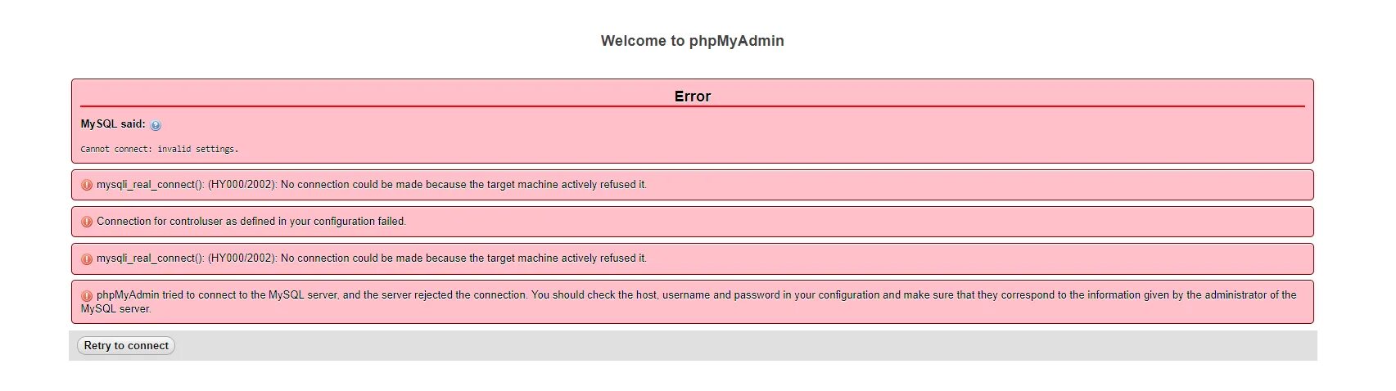Click 'Cannot connect: invalid settings.' text

159,149
